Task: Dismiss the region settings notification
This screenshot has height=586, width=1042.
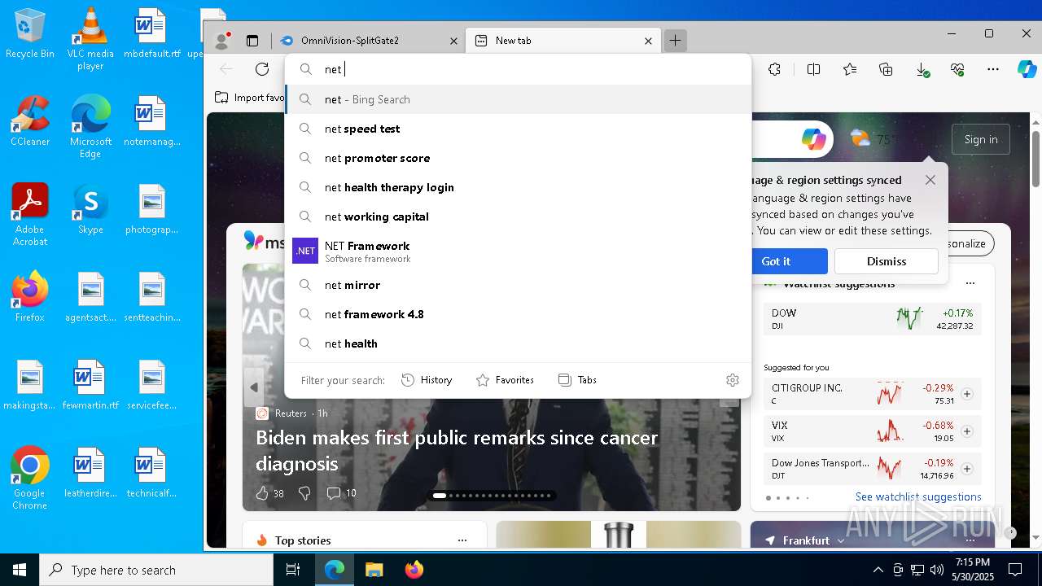Action: pos(887,261)
